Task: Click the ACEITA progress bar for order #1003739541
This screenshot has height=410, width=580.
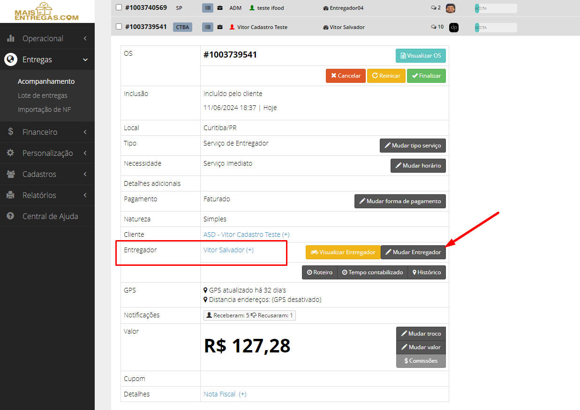Action: click(496, 28)
